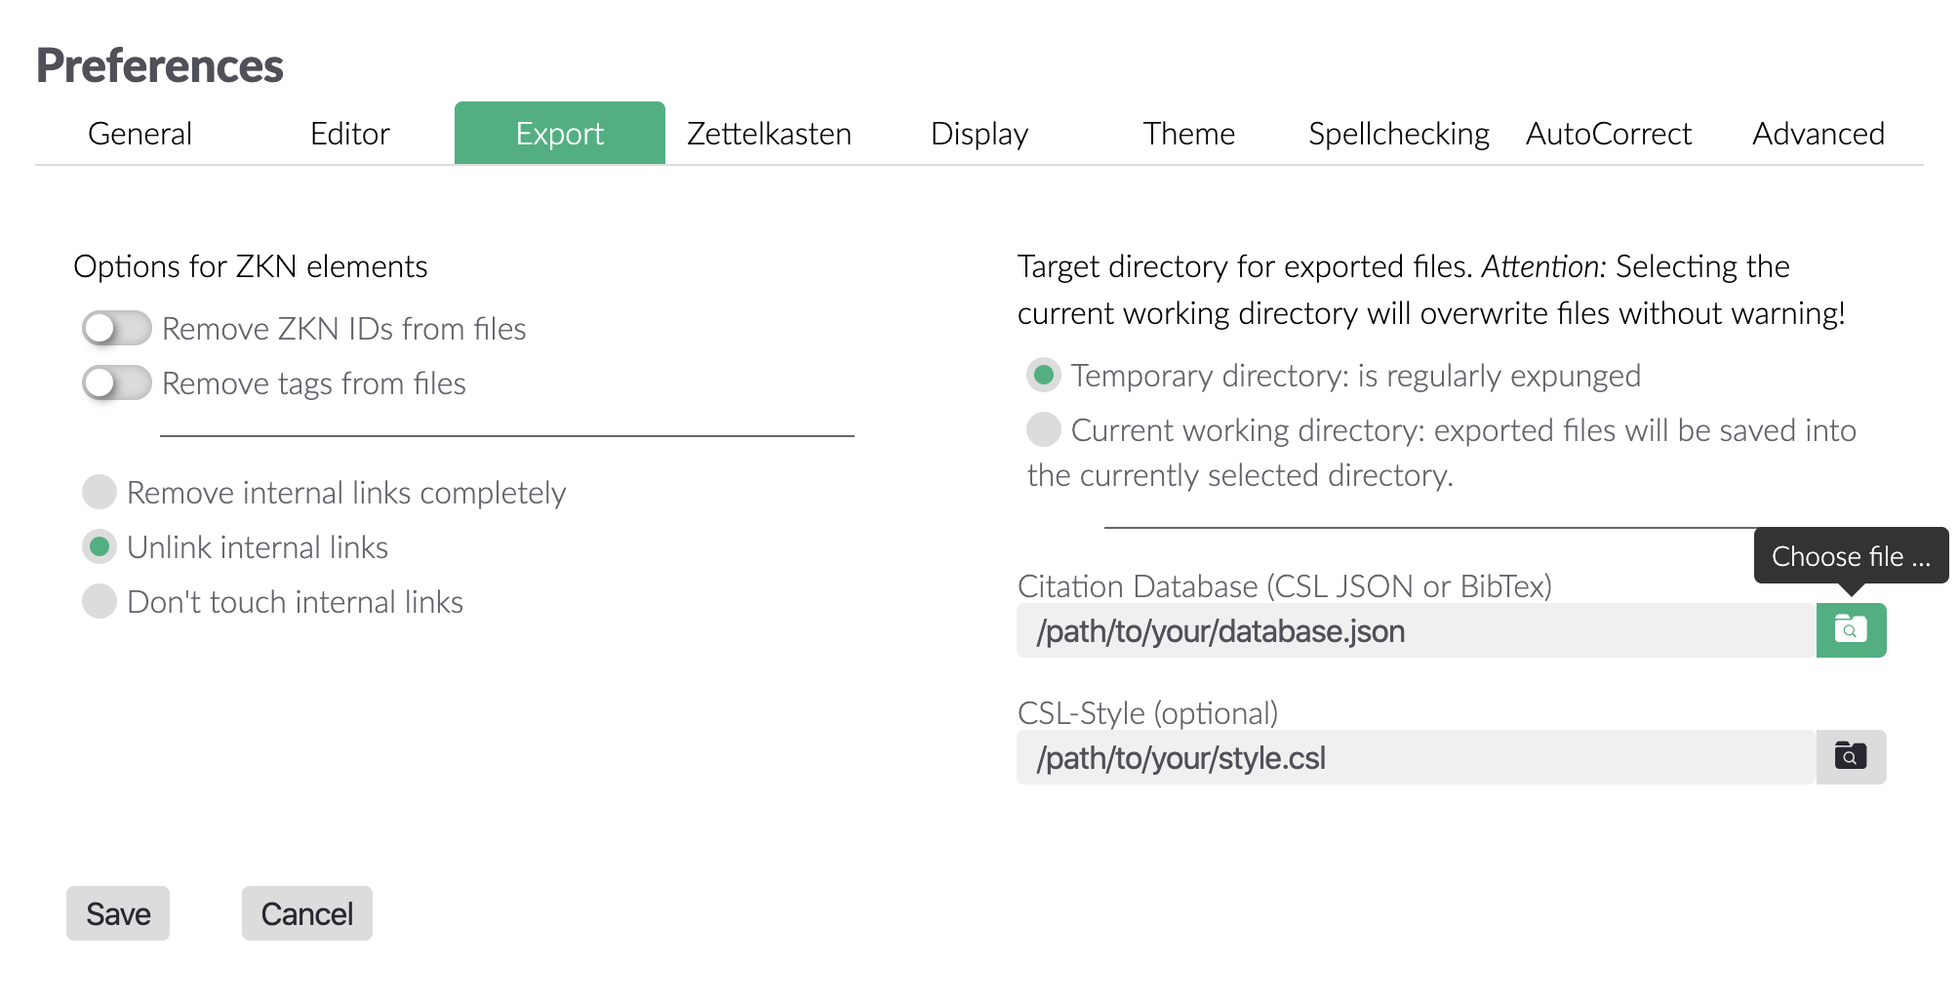This screenshot has width=1959, height=1005.
Task: Open the Choose file picker for Citation Database
Action: point(1850,630)
